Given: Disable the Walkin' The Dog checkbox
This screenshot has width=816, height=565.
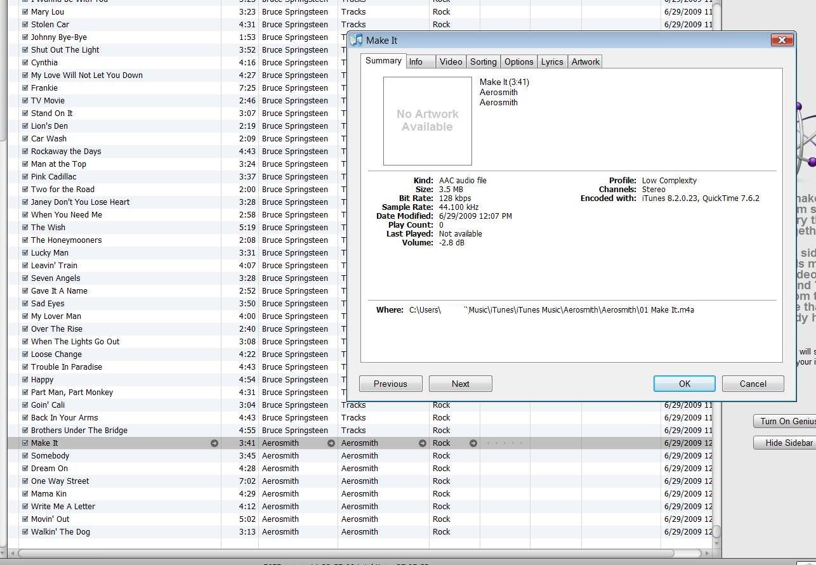Looking at the screenshot, I should click(x=25, y=532).
